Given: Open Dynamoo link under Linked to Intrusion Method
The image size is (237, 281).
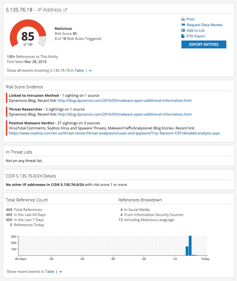Looking at the screenshot, I should (x=125, y=101).
